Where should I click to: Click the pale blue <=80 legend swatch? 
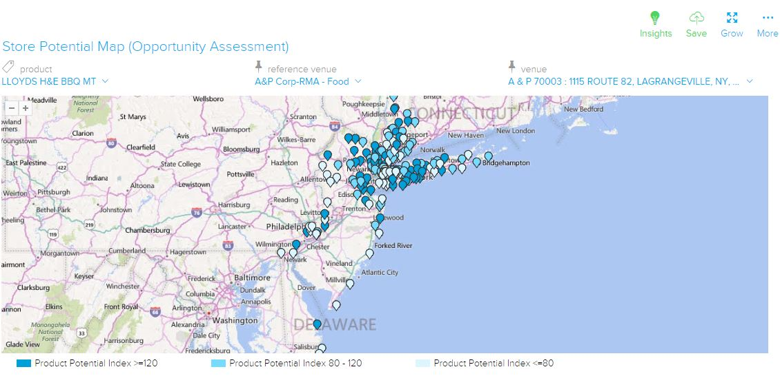(x=422, y=363)
